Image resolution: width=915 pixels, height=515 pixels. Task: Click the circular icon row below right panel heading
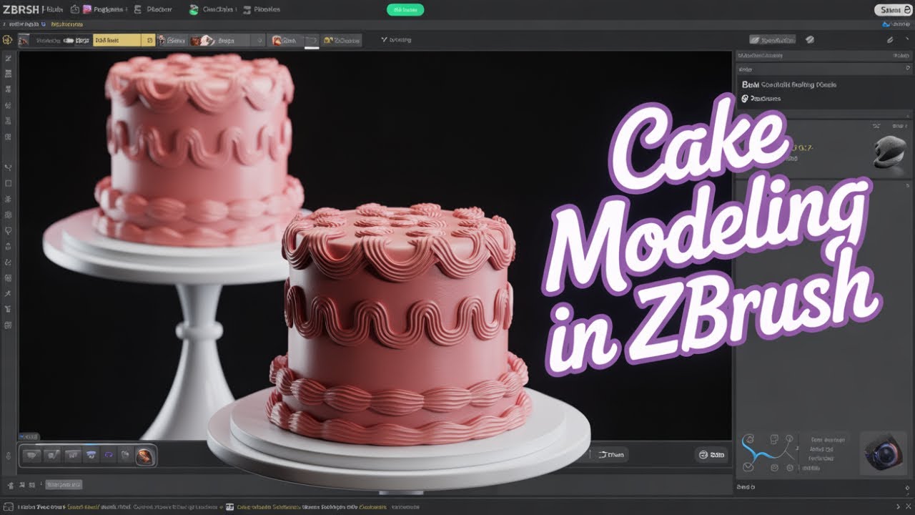[x=762, y=99]
